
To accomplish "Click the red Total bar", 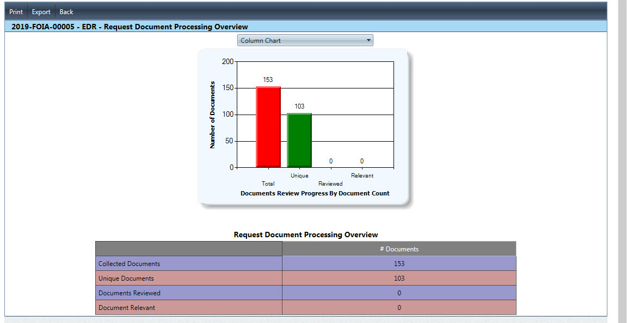I will [268, 127].
